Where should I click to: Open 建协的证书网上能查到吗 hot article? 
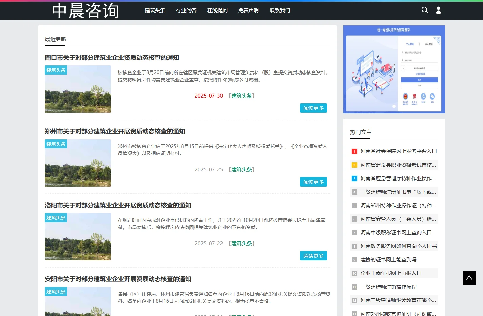[388, 260]
